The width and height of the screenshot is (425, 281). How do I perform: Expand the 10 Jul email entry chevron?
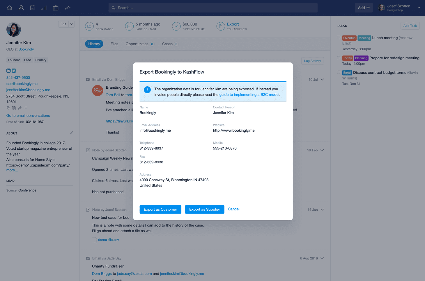tap(322, 80)
